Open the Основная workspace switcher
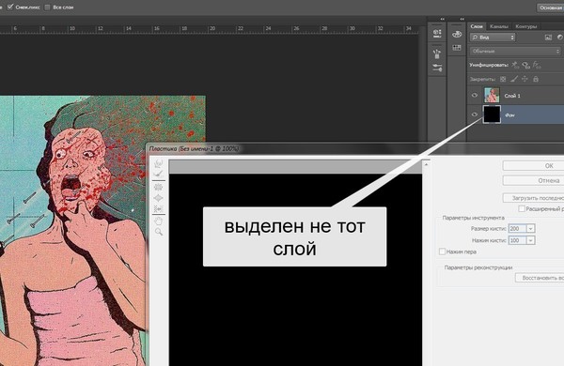Image resolution: width=564 pixels, height=366 pixels. tap(550, 8)
